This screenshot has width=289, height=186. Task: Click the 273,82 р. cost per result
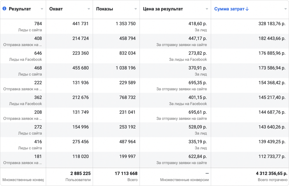(198, 53)
